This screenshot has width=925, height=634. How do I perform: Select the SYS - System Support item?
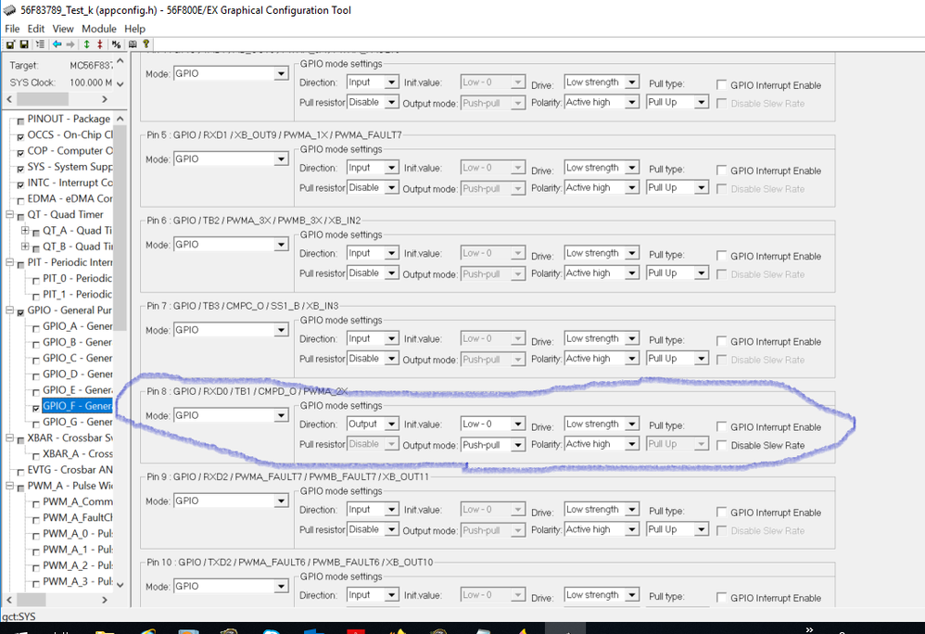70,166
